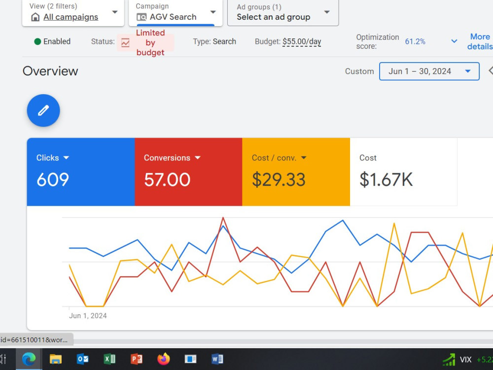Click the 61.2% optimization score
This screenshot has width=493, height=370.
[x=415, y=41]
